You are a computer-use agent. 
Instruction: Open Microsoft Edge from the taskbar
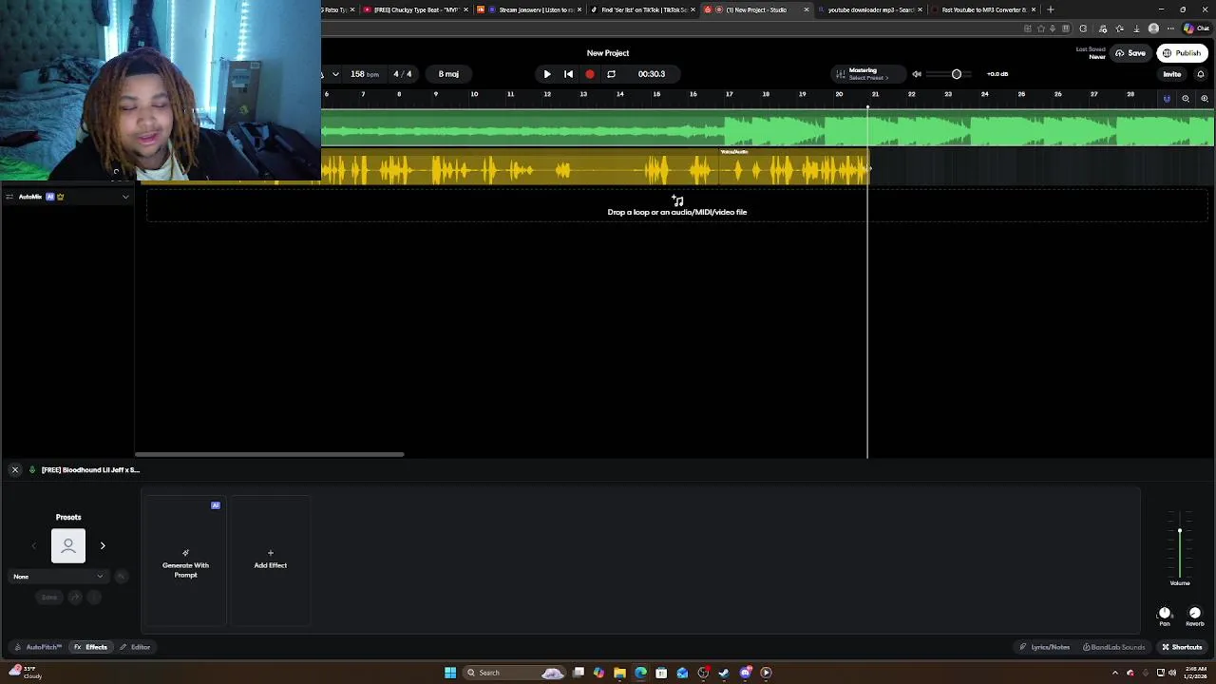(x=640, y=673)
